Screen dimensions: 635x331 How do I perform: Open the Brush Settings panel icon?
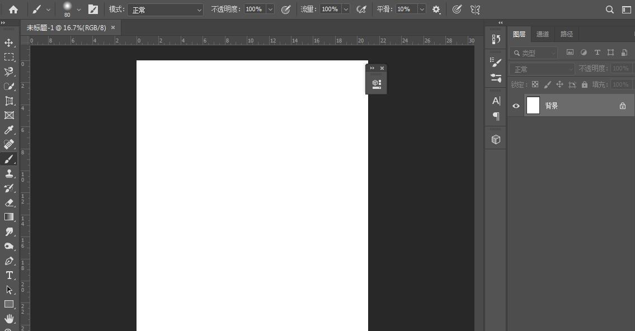click(495, 63)
